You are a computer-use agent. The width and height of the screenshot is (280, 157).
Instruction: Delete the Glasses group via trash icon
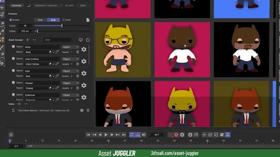[x=77, y=88]
